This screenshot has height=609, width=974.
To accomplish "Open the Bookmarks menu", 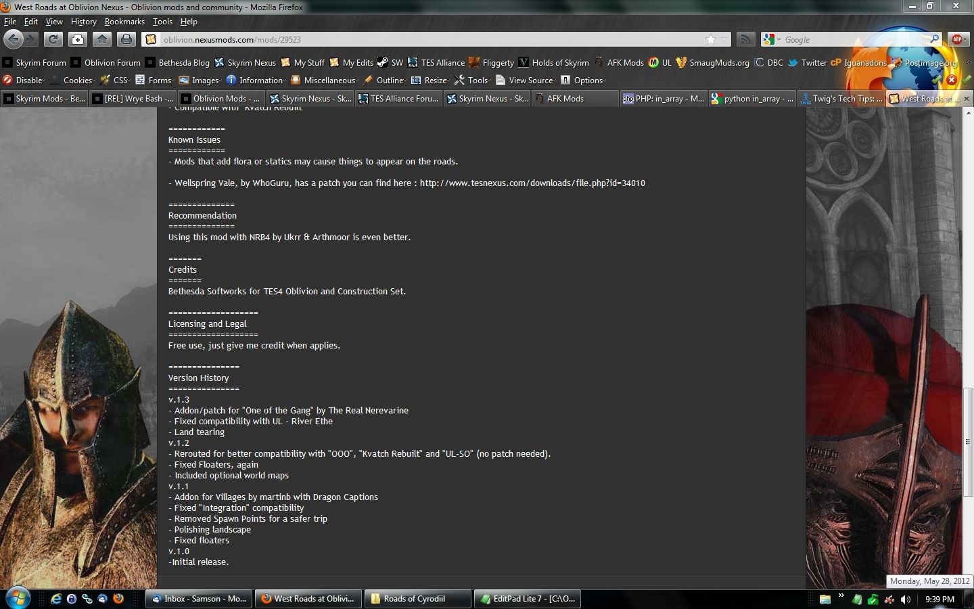I will [x=124, y=22].
